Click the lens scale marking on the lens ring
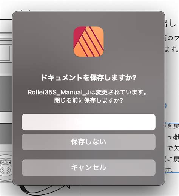This screenshot has width=179, height=196. (6, 162)
